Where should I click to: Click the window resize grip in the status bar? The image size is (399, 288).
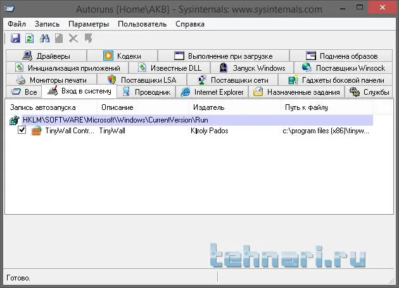(392, 281)
